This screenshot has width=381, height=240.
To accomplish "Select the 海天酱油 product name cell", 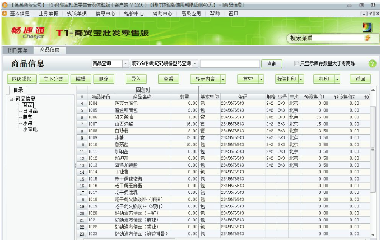I will [x=142, y=117].
